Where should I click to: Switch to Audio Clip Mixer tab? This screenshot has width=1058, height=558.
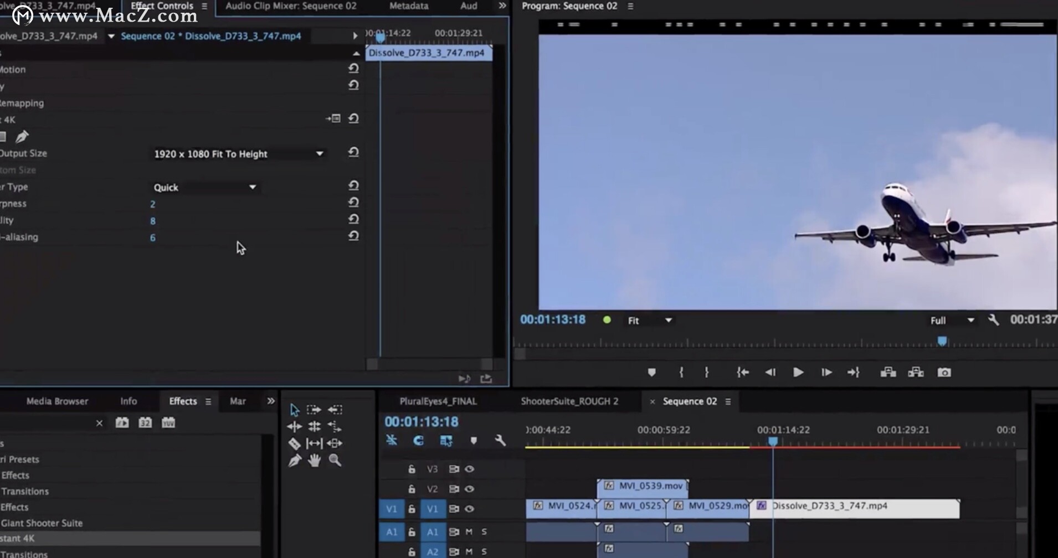[291, 6]
